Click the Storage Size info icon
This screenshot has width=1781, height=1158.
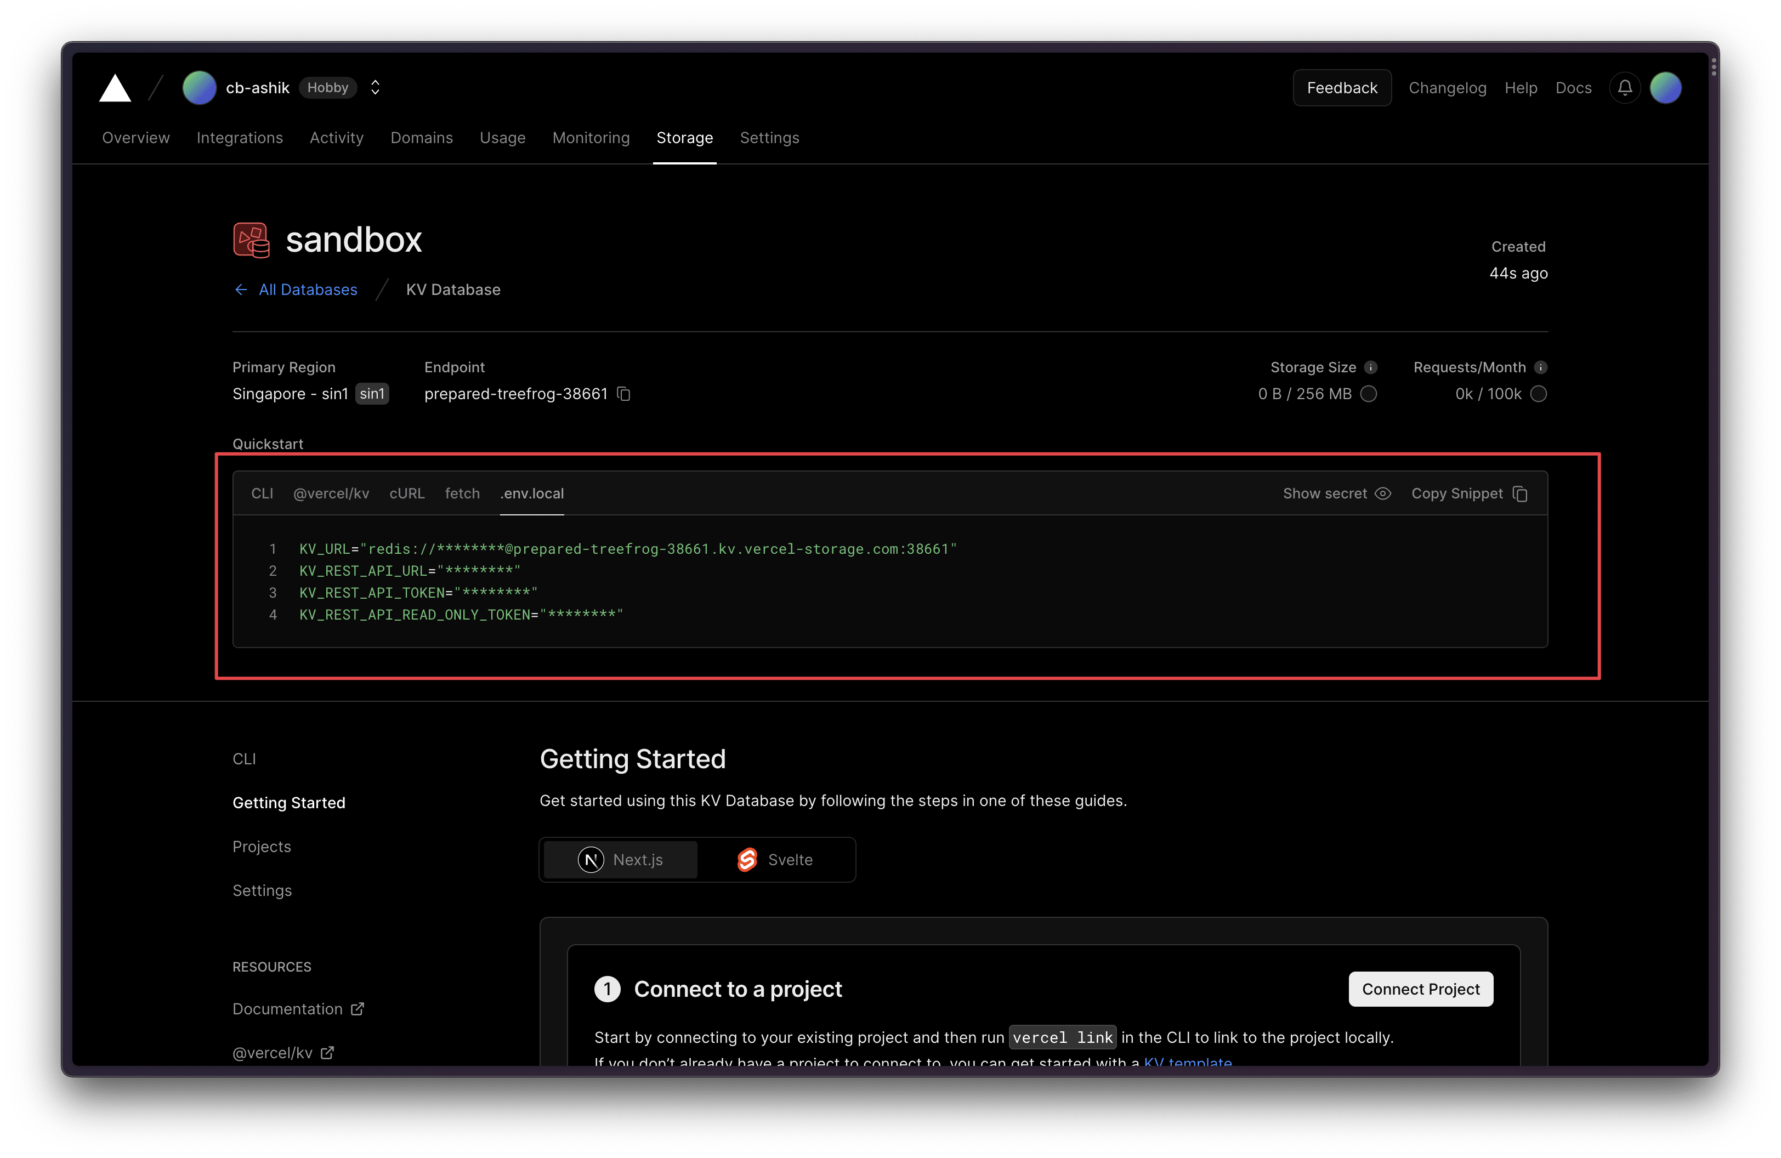[x=1370, y=367]
